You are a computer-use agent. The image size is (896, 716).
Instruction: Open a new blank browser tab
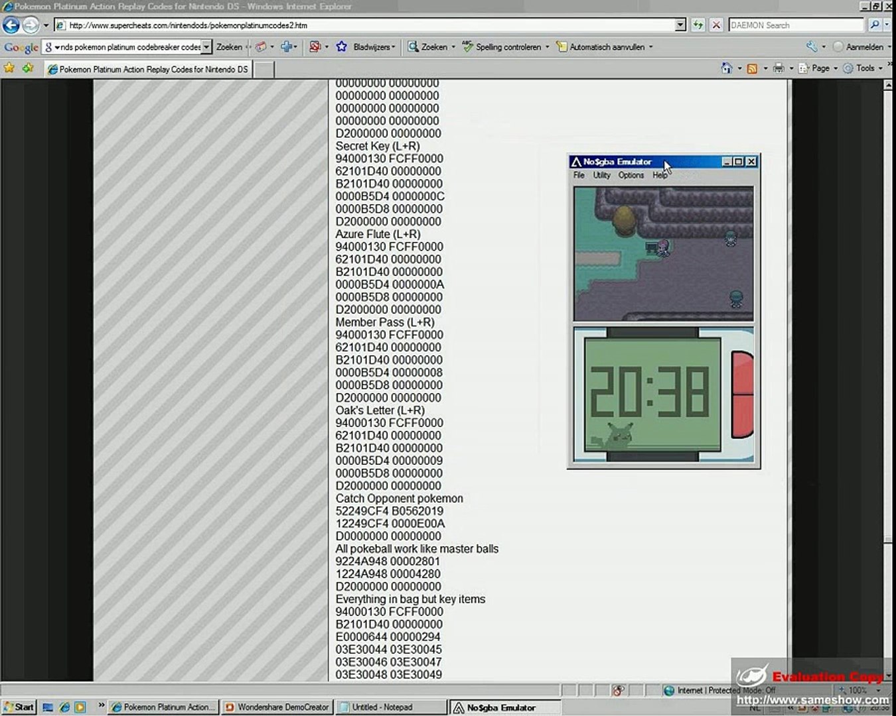[264, 69]
